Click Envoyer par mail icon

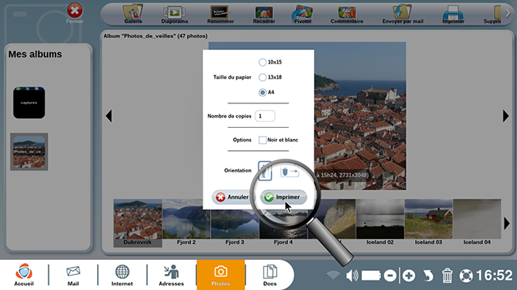coord(402,14)
